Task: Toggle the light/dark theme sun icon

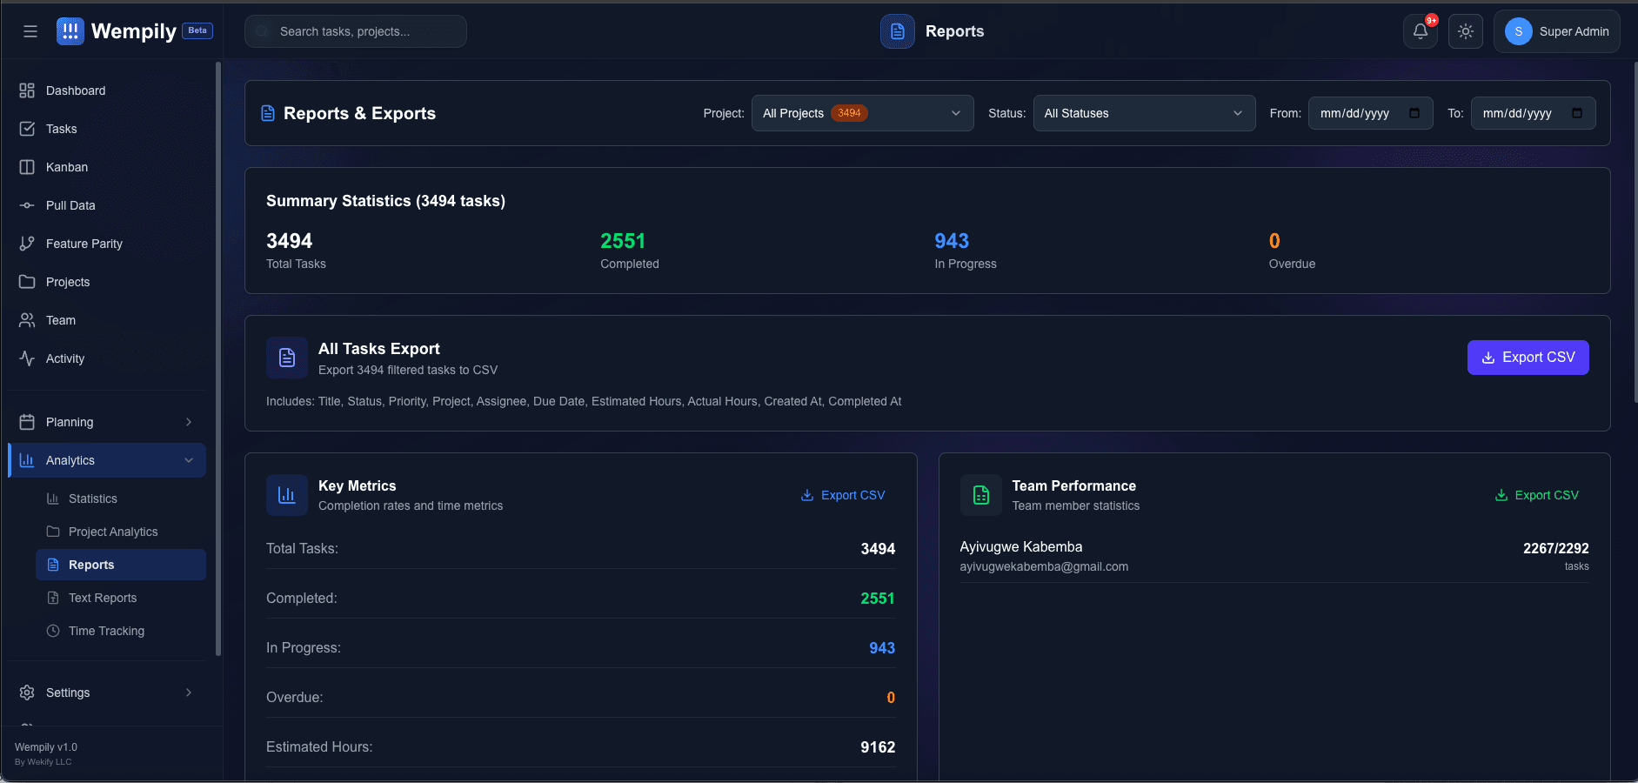Action: pos(1466,31)
